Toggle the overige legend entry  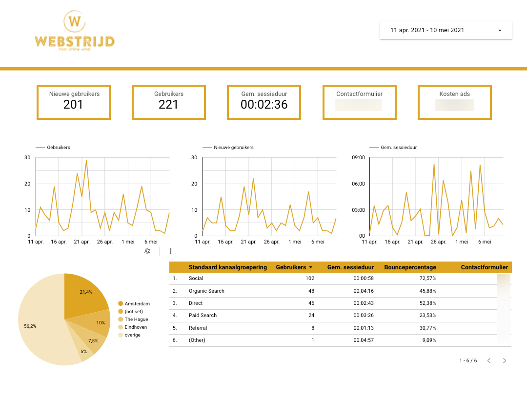(132, 335)
